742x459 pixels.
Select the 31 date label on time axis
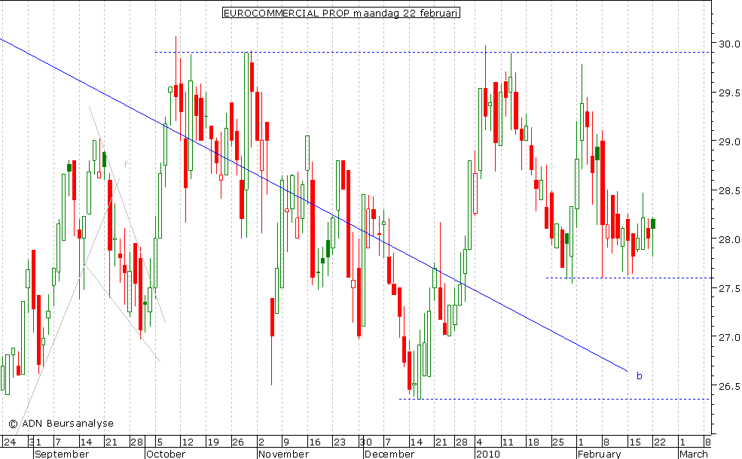point(35,442)
